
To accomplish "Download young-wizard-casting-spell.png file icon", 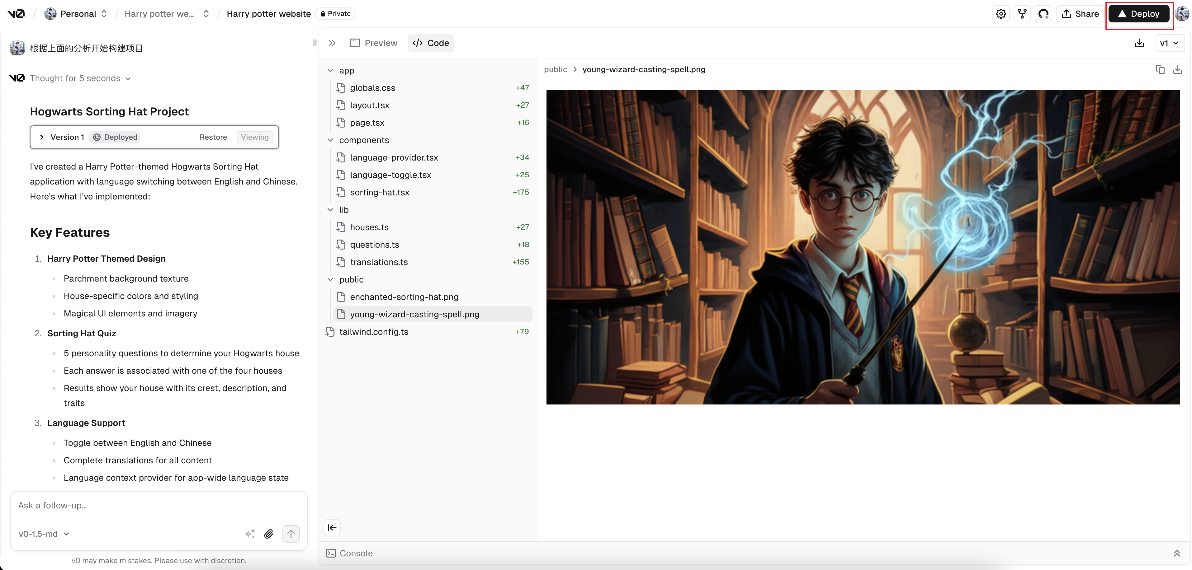I will click(x=1178, y=69).
